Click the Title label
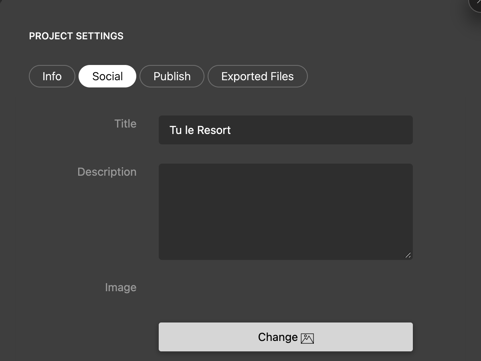 (125, 124)
